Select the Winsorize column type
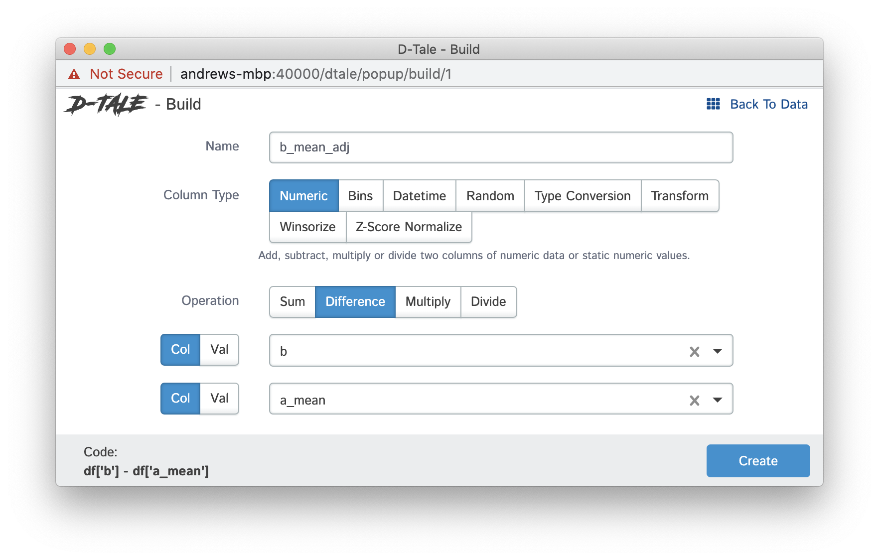This screenshot has height=560, width=879. click(x=308, y=227)
